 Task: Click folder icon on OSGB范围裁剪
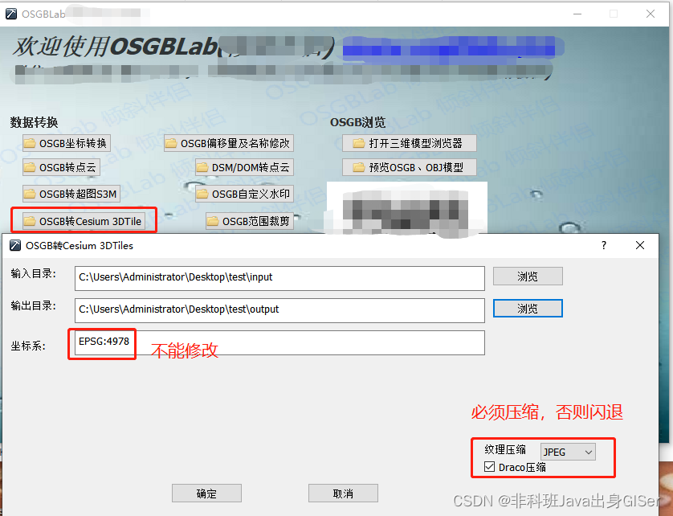pos(213,221)
